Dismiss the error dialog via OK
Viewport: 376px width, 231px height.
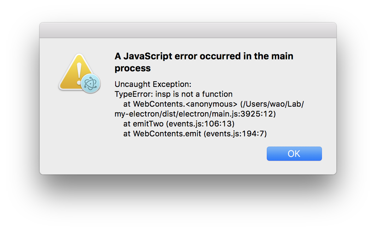click(294, 154)
